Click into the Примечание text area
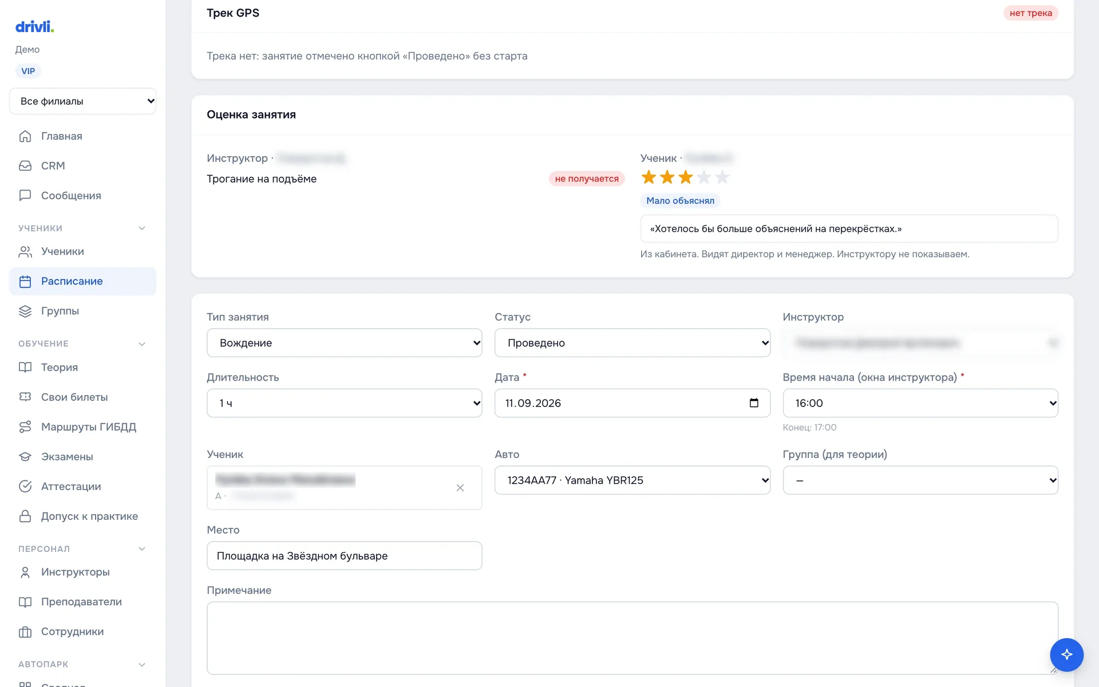1099x687 pixels. 632,638
